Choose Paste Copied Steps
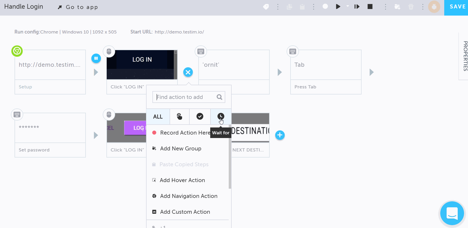This screenshot has height=228, width=468. coord(184,164)
